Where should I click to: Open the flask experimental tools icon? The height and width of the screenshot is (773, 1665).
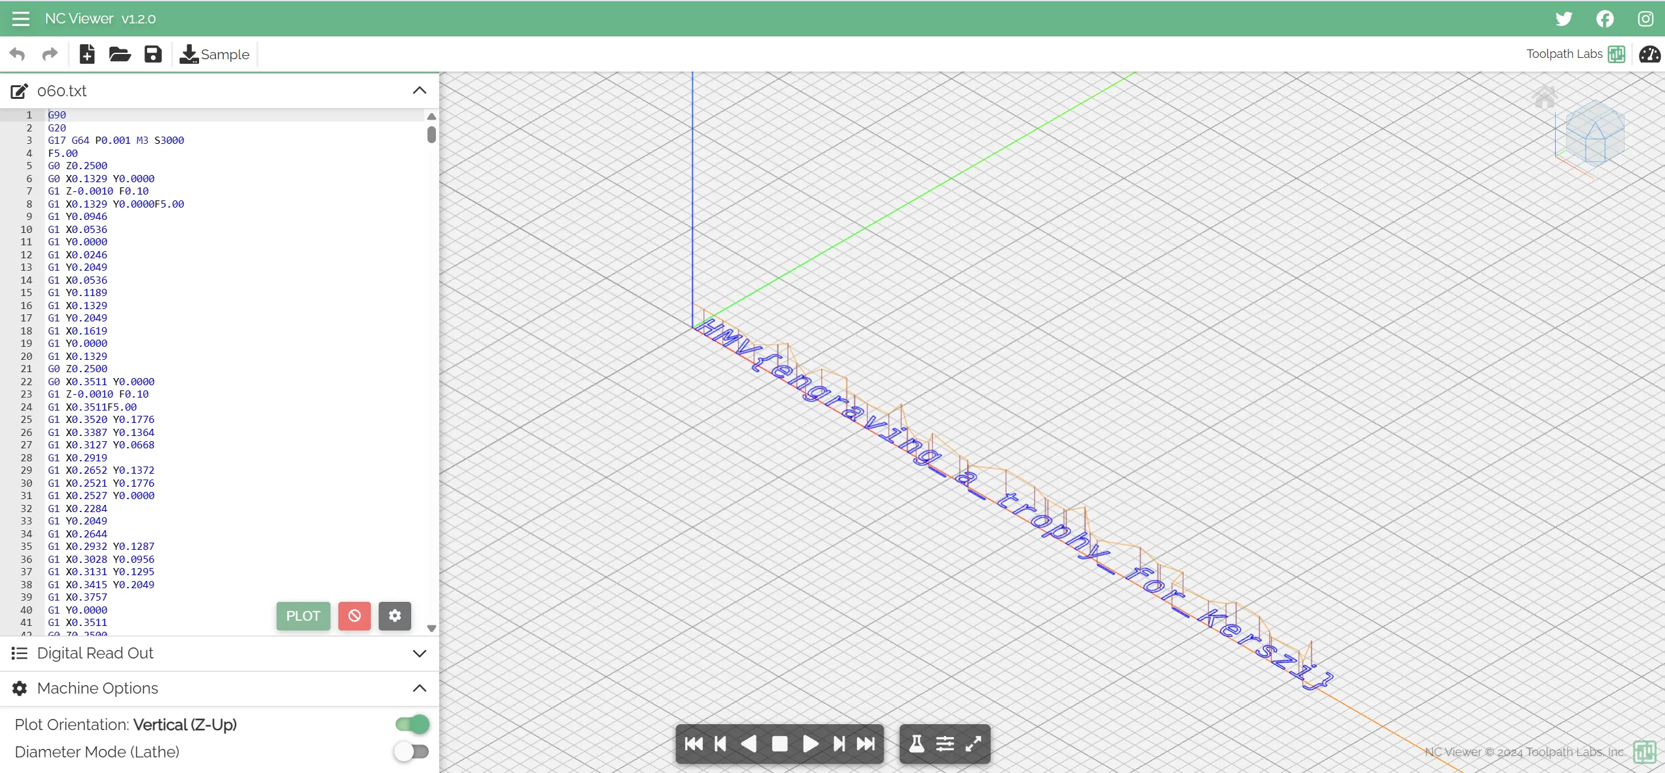pos(917,744)
